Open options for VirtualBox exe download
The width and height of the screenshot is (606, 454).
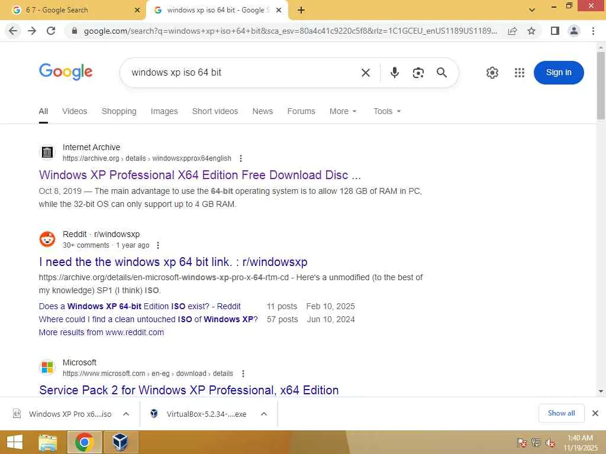tap(264, 414)
